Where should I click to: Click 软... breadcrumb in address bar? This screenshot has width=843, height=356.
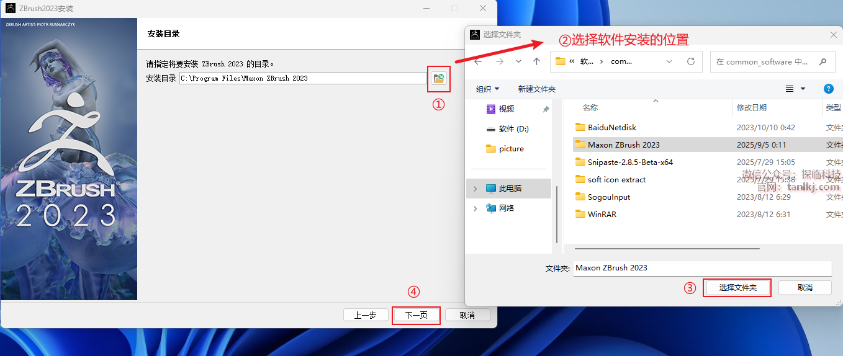tap(587, 61)
